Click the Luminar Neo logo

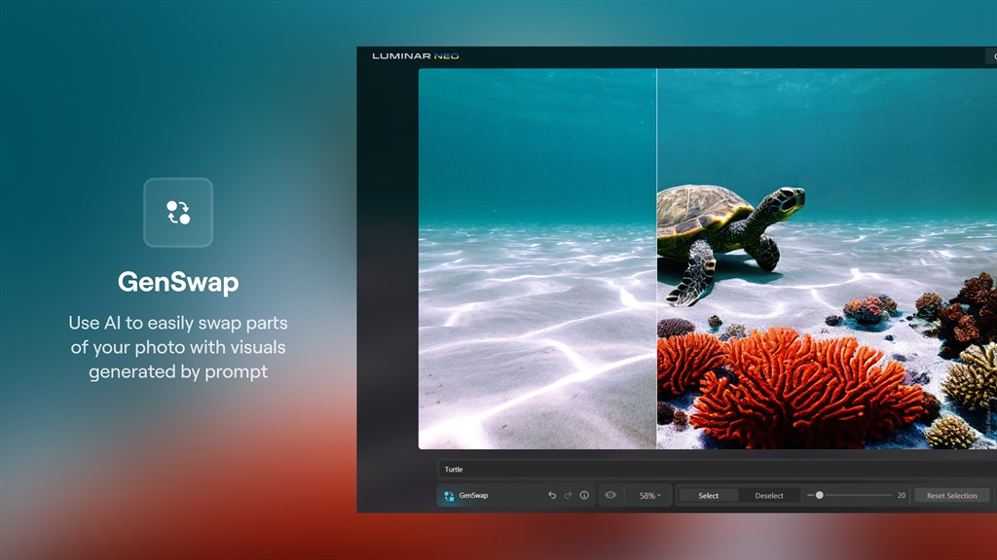point(415,55)
